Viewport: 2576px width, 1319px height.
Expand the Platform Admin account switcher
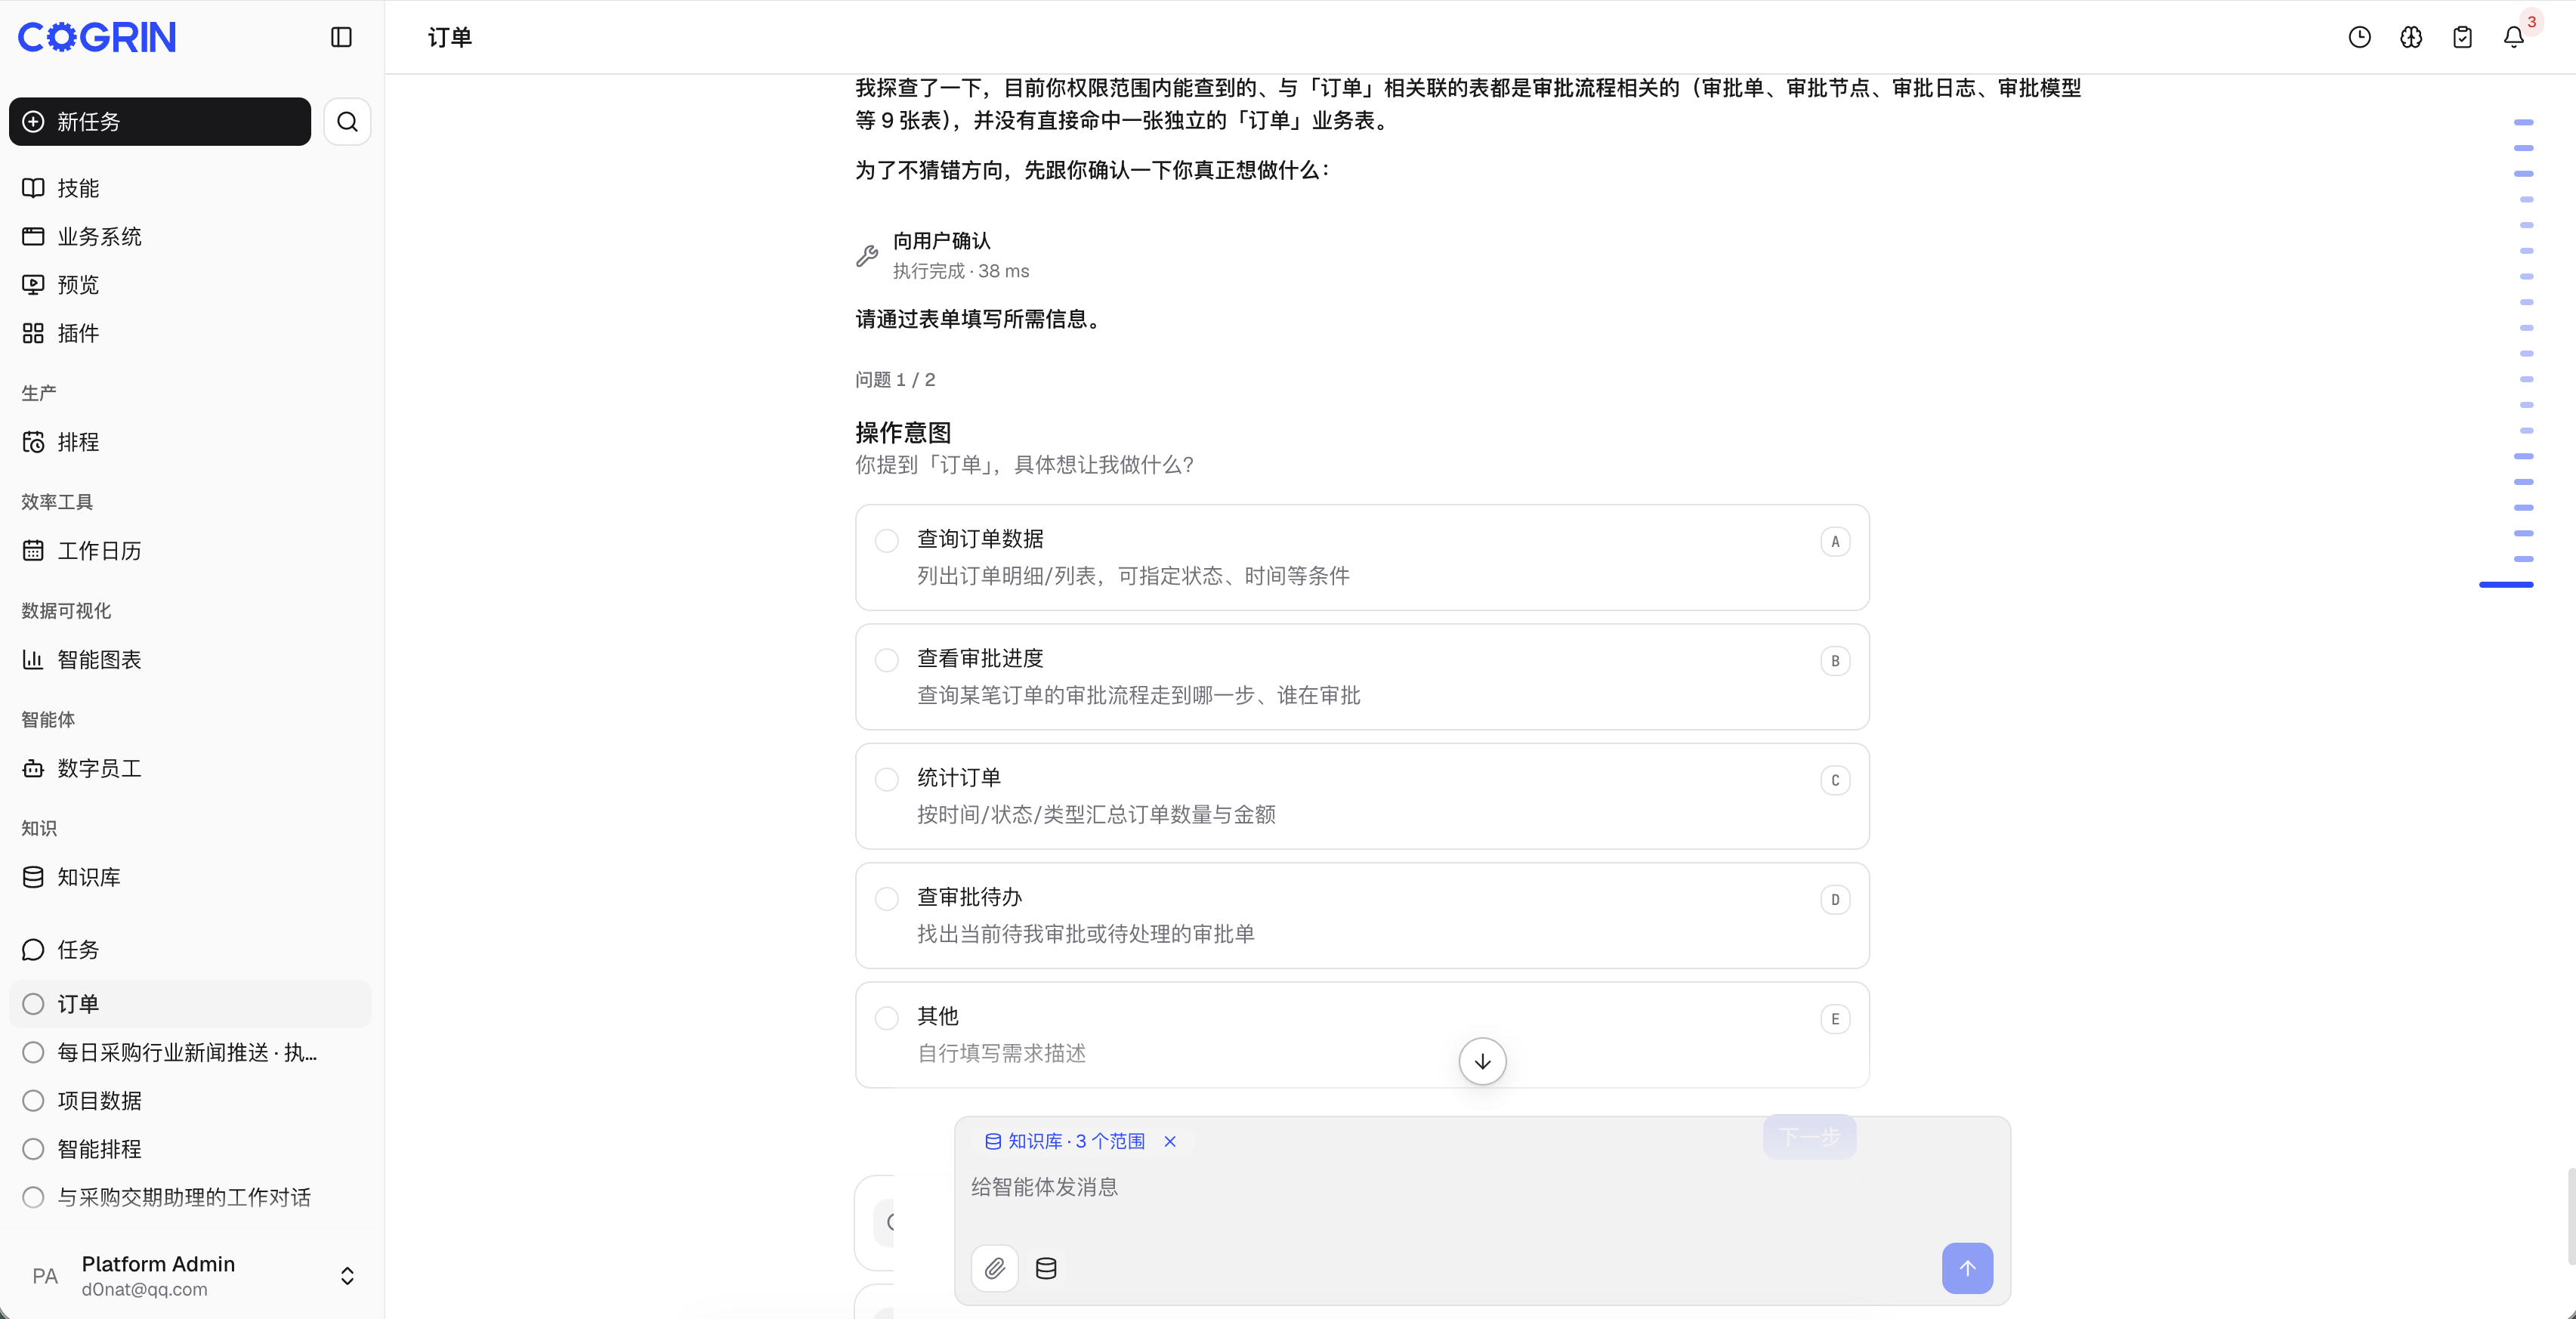click(x=347, y=1276)
